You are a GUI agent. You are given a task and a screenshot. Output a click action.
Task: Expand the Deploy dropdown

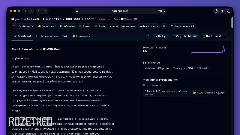pyautogui.click(x=161, y=36)
